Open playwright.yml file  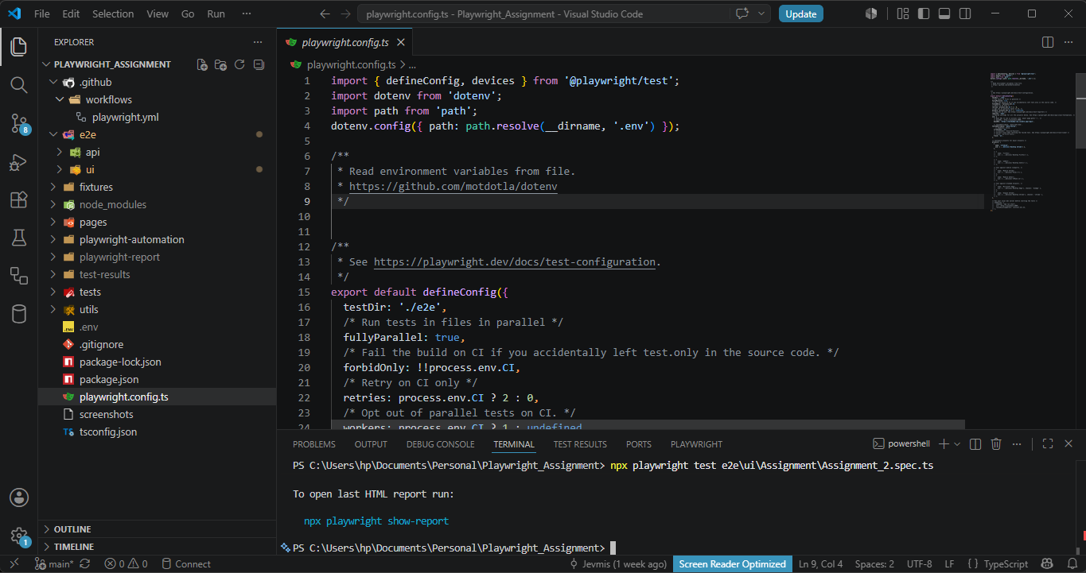point(125,117)
